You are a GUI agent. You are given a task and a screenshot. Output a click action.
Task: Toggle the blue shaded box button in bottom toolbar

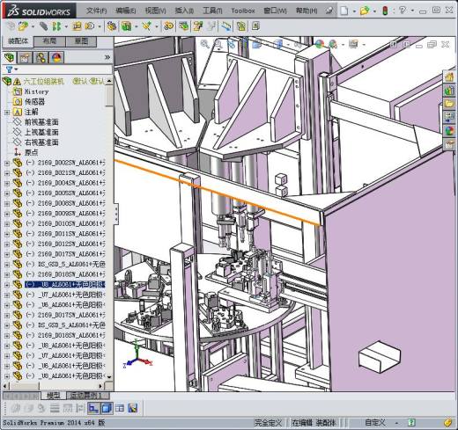(x=107, y=408)
